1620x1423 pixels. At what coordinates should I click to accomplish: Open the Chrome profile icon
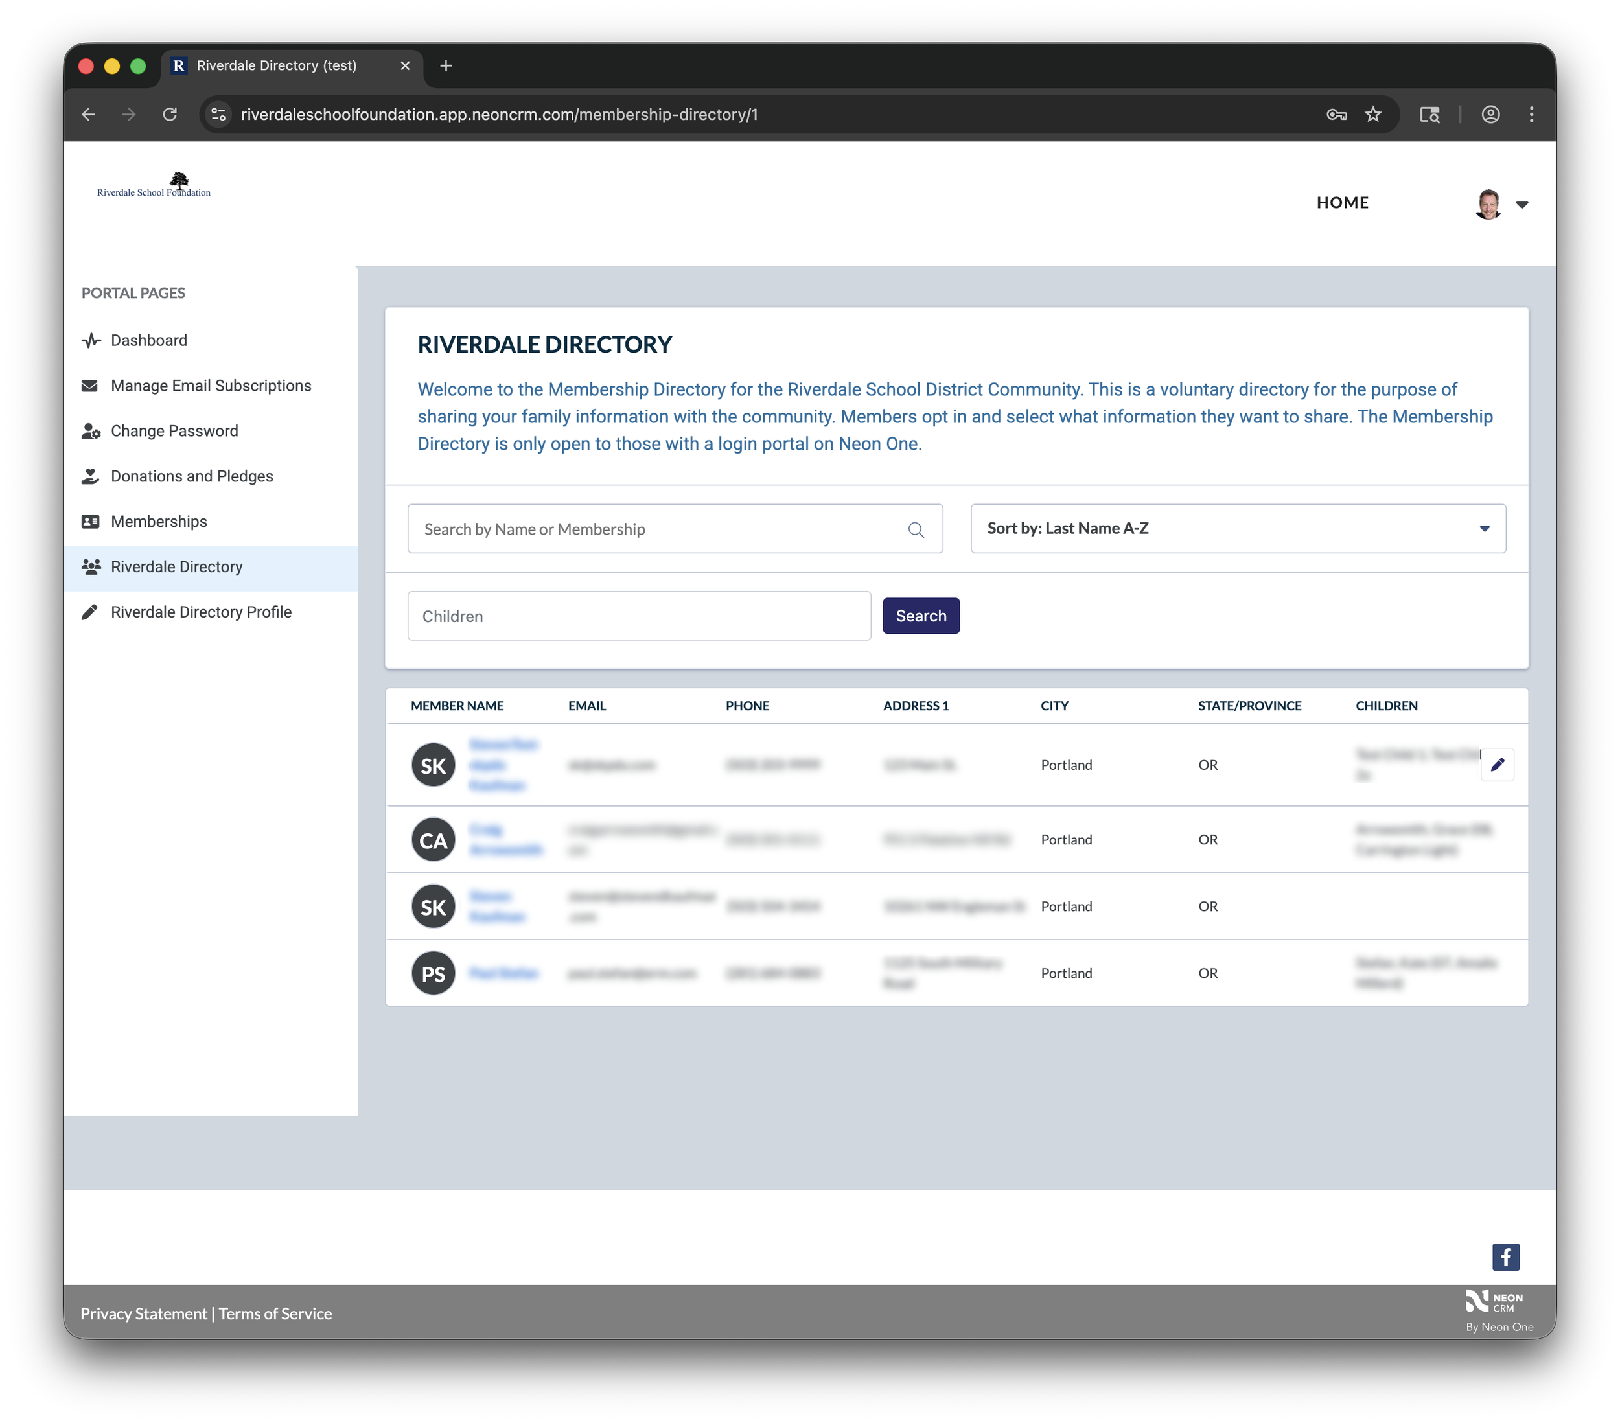point(1490,114)
